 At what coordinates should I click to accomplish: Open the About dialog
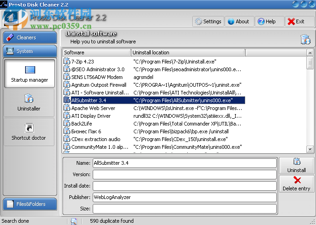click(239, 21)
